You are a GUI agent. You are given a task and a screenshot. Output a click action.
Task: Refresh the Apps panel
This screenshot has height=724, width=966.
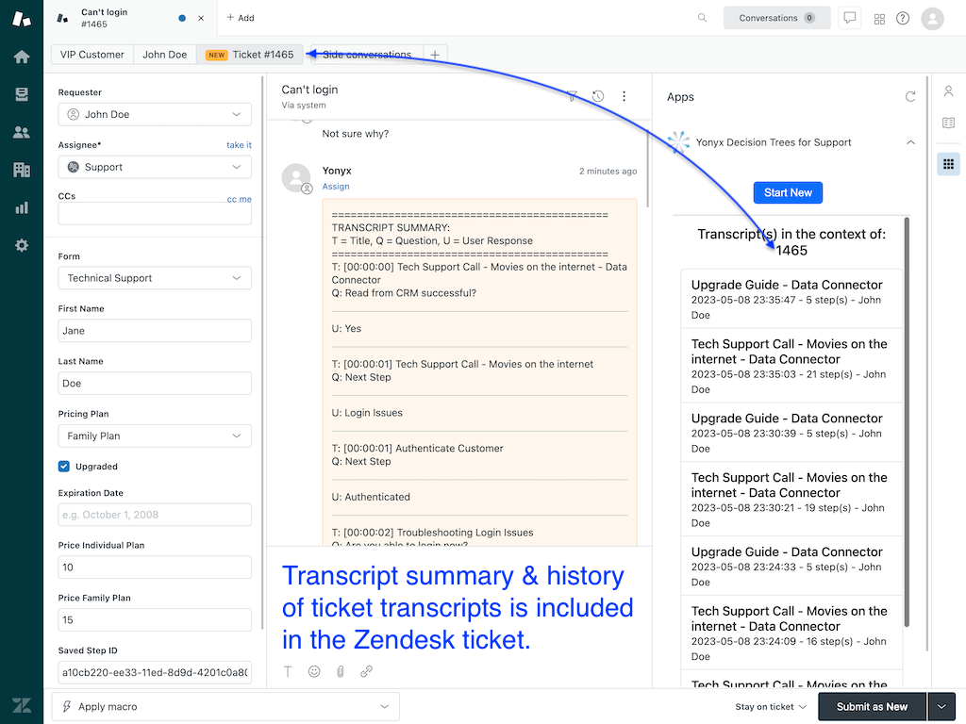[909, 96]
